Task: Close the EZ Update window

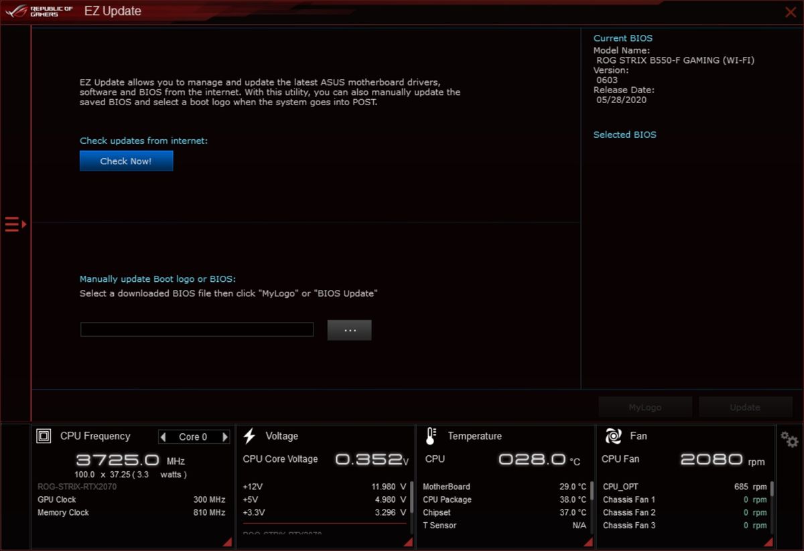Action: tap(791, 11)
